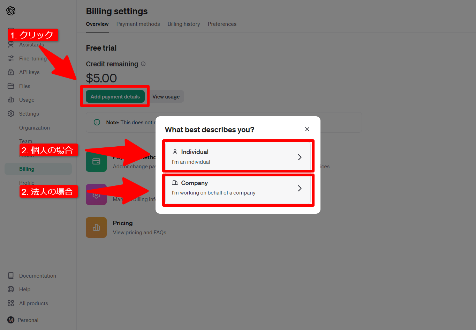Choose the Company option chevron
The height and width of the screenshot is (330, 476).
(x=300, y=188)
